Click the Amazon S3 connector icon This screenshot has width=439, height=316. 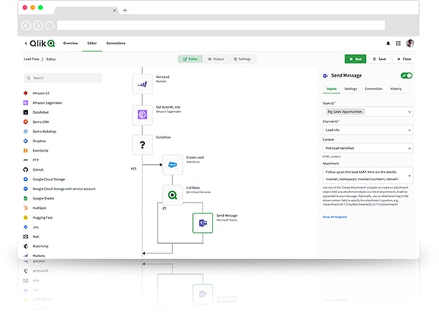26,93
